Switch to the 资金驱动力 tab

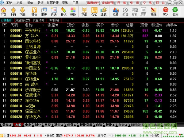pyautogui.click(x=22, y=20)
